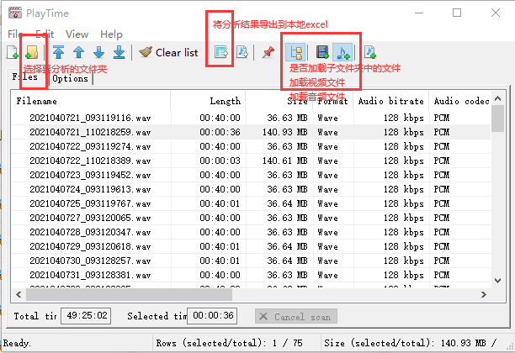Click the vertical scrollbar thumb
Image resolution: width=515 pixels, height=353 pixels.
pyautogui.click(x=498, y=119)
